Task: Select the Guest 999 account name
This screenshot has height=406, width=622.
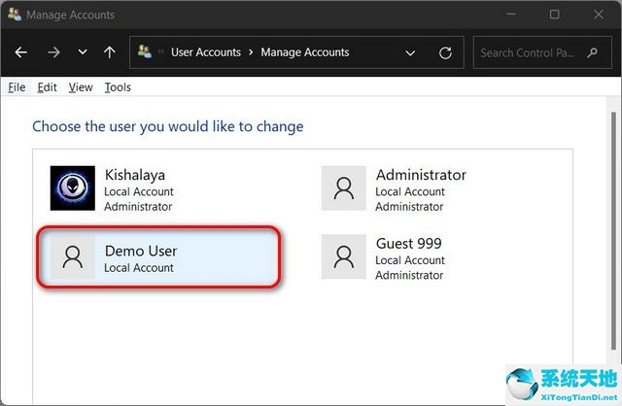Action: [410, 244]
